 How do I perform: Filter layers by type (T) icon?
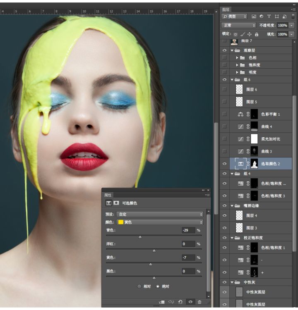[x=269, y=17]
